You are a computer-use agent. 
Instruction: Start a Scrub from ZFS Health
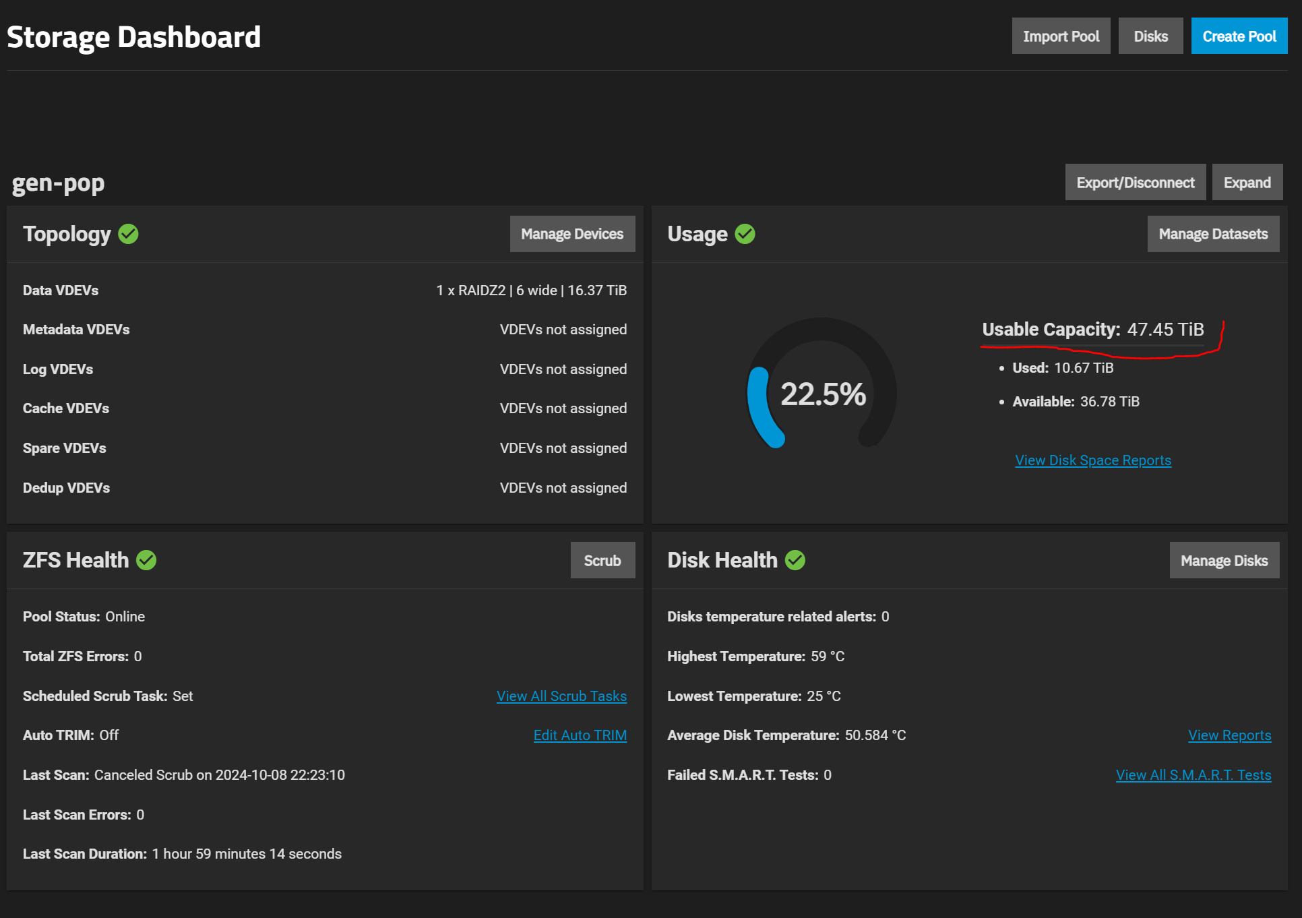[x=602, y=560]
